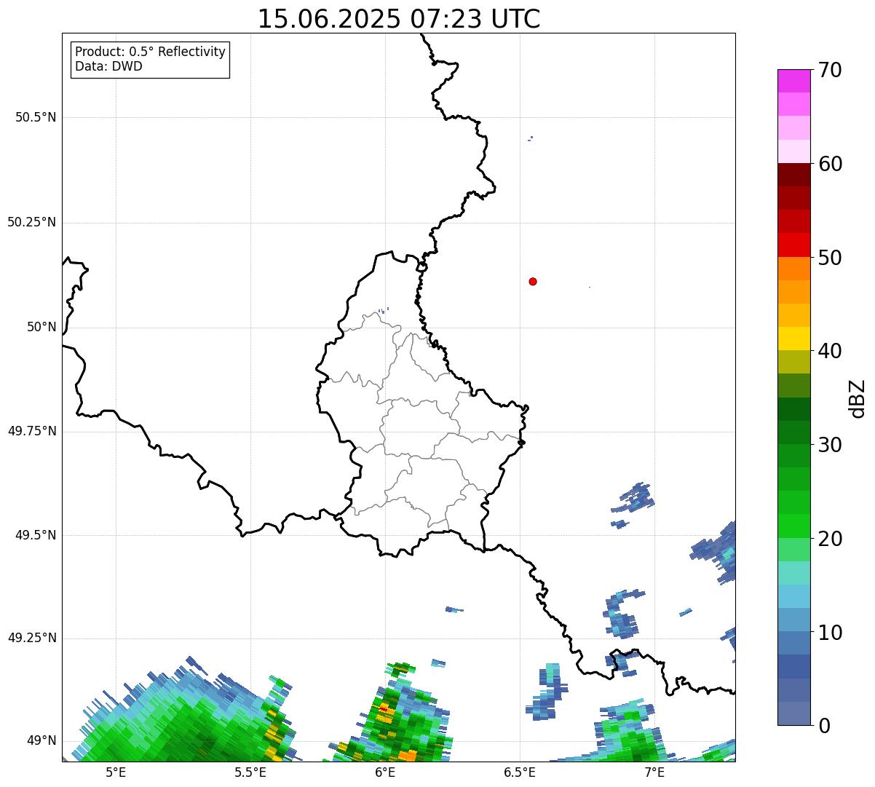Click the 5.5°E longitude label

point(250,772)
